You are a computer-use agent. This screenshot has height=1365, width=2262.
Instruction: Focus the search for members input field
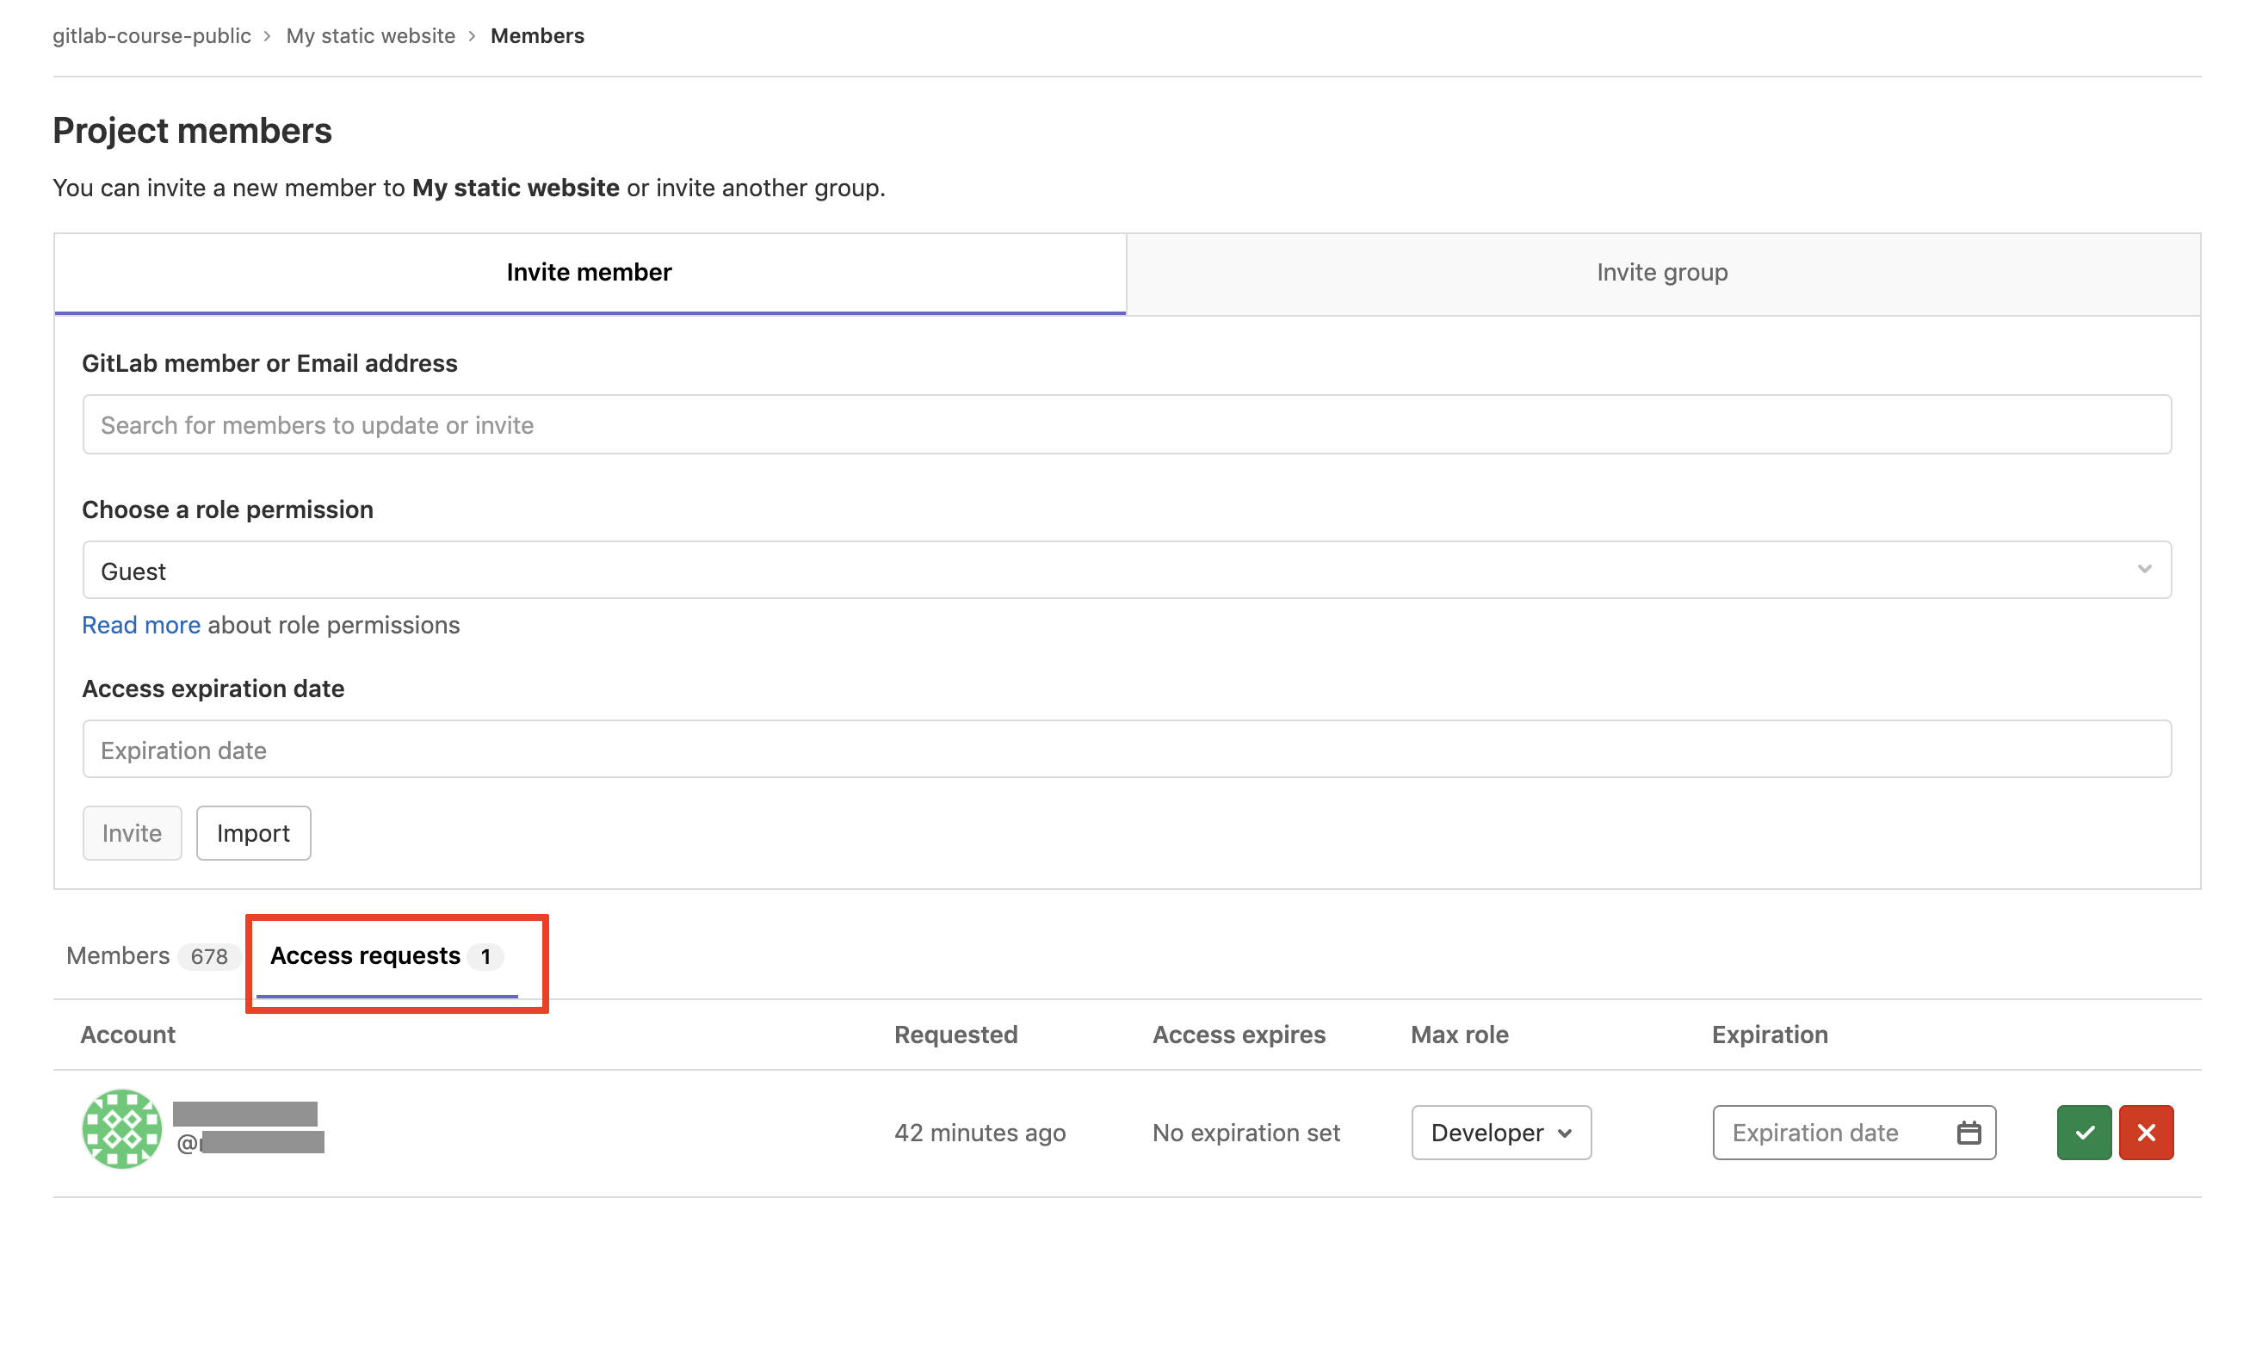click(1127, 424)
